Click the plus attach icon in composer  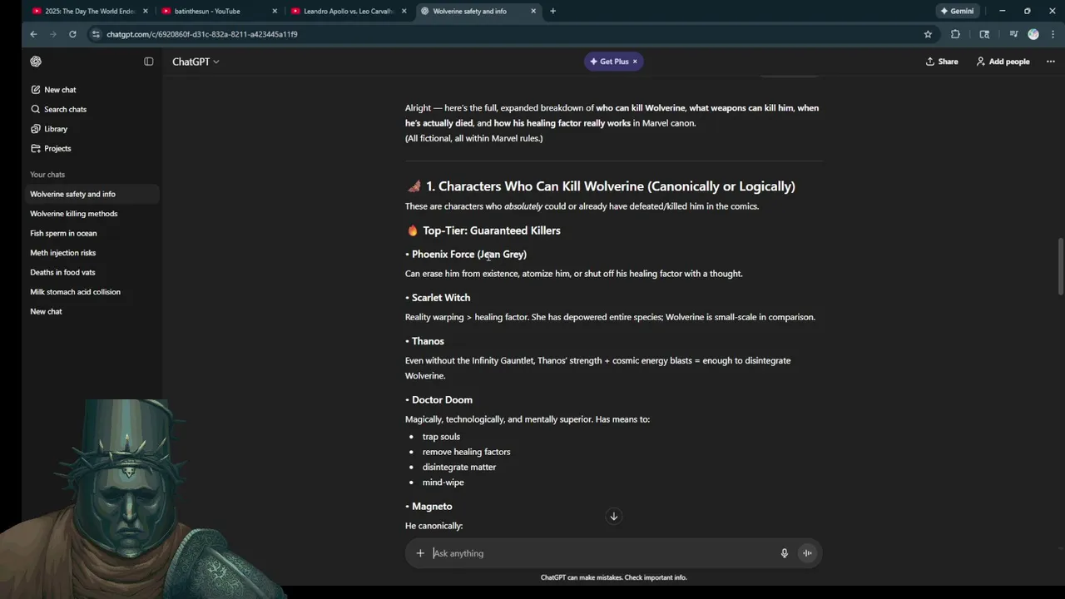point(420,553)
